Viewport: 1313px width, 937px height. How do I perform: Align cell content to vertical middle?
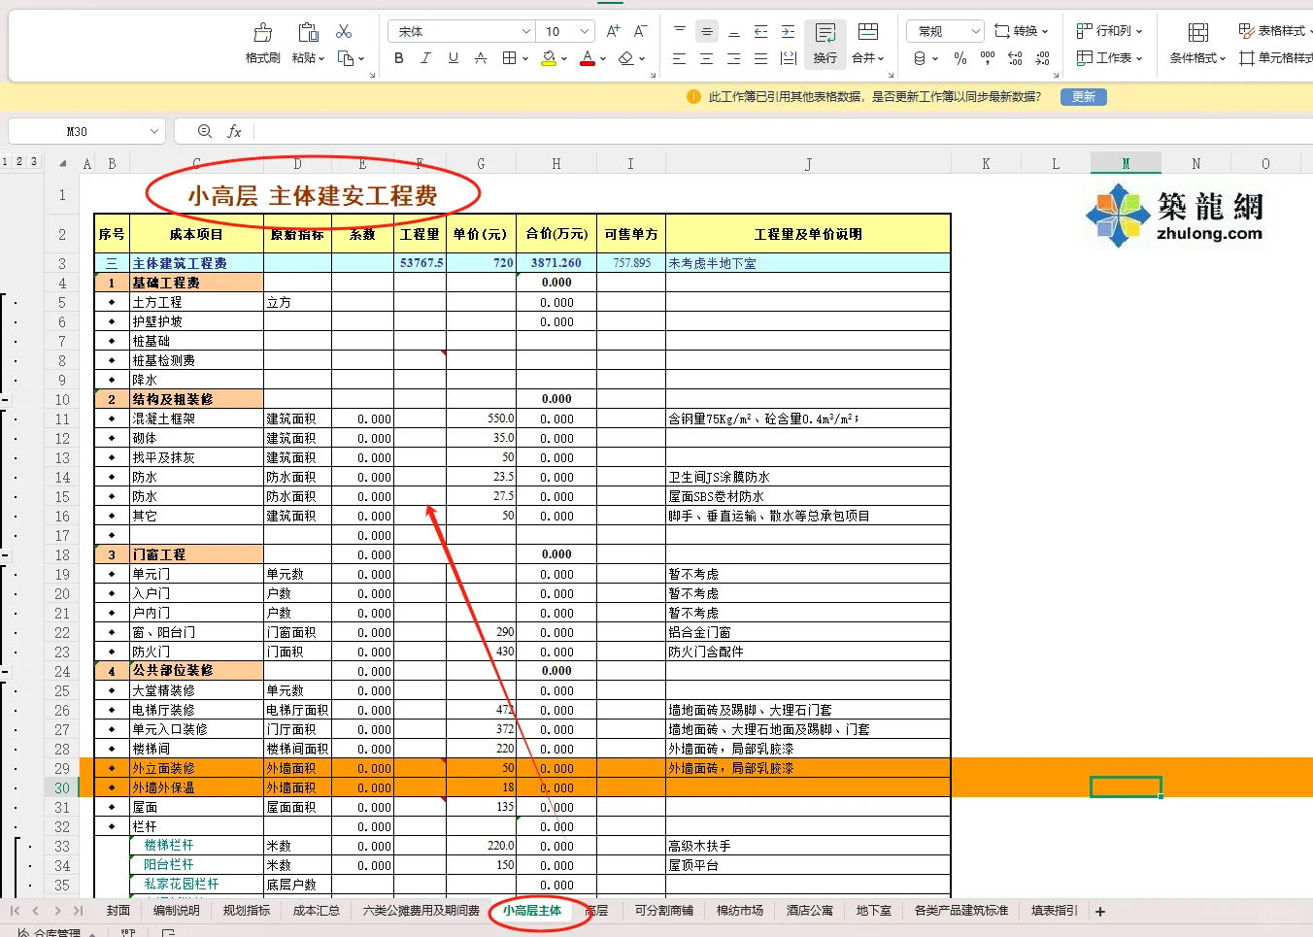coord(707,31)
